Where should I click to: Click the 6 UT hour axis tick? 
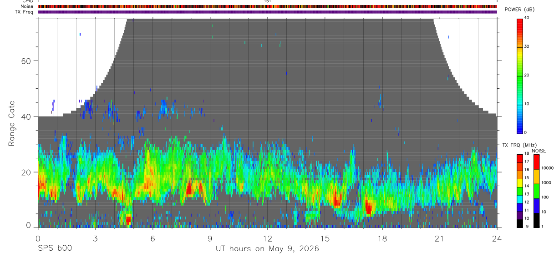tap(153, 238)
